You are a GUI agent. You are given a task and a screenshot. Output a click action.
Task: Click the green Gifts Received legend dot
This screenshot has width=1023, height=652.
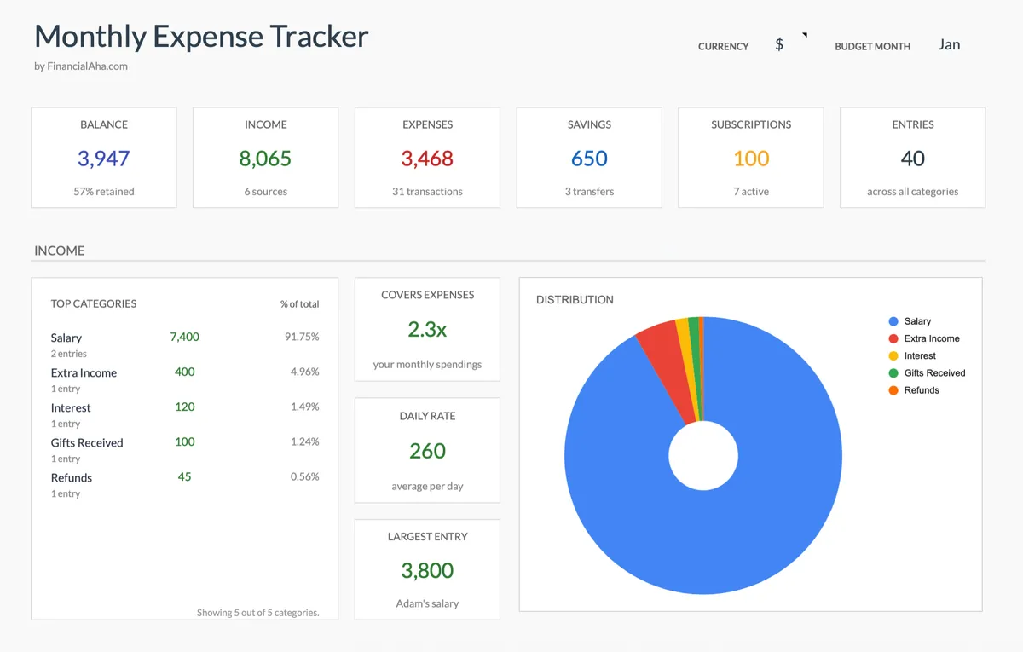point(893,372)
